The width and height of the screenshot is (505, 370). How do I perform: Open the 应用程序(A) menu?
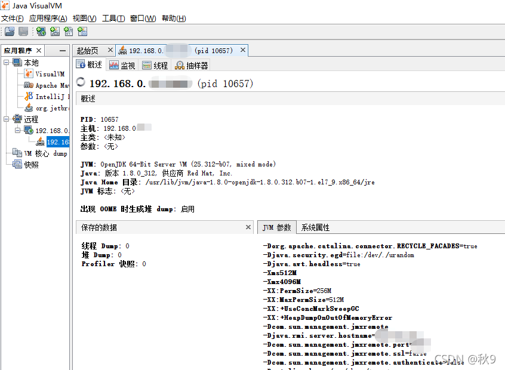pyautogui.click(x=48, y=18)
